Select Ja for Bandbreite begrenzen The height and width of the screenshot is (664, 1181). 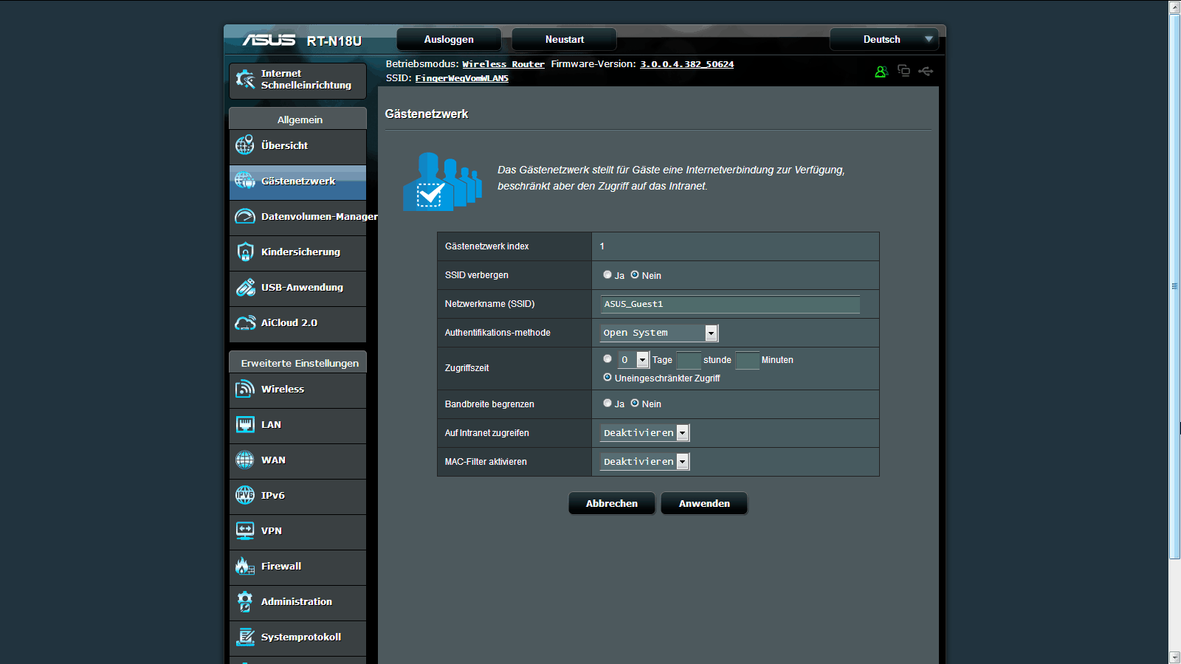[607, 403]
